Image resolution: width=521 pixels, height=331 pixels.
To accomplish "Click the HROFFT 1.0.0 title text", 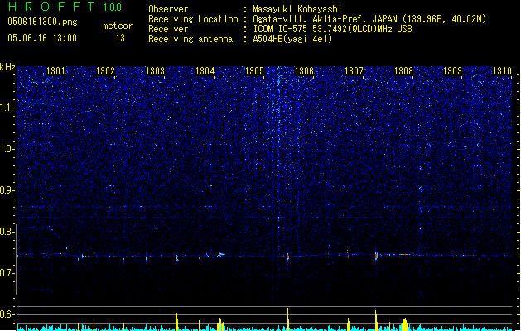I will tap(65, 7).
